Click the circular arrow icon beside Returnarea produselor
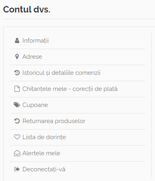Screen dimensions: 155x181 pyautogui.click(x=17, y=121)
